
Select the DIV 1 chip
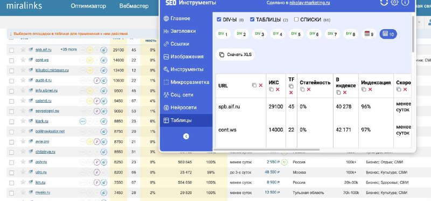223,34
